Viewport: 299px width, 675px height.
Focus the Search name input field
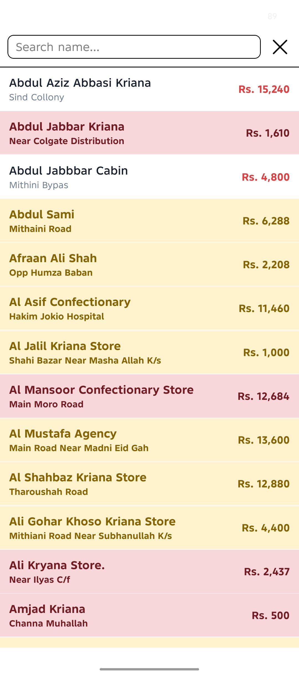coord(134,47)
